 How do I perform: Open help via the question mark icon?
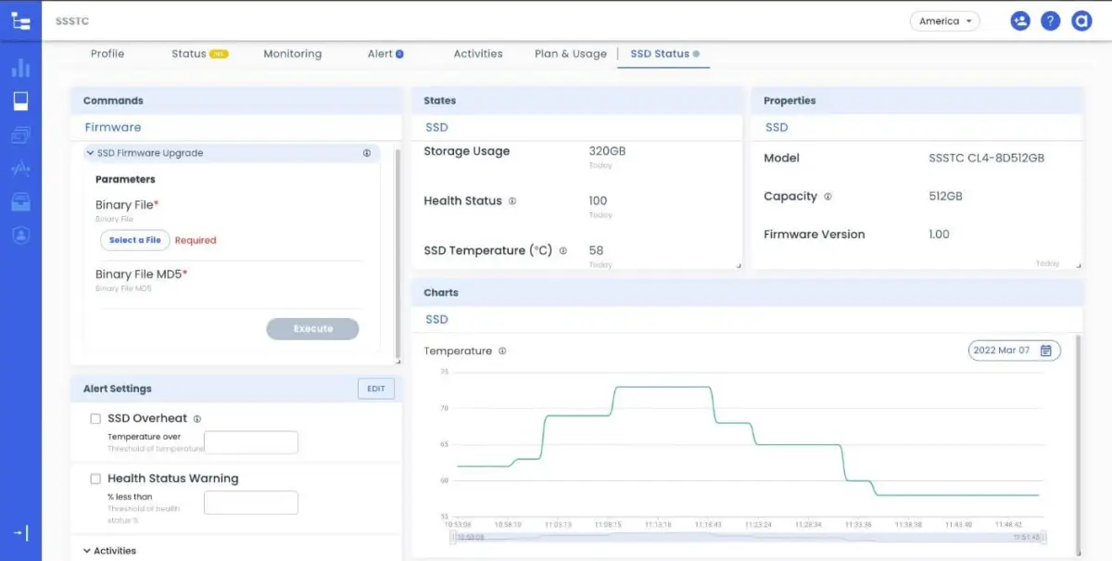(x=1050, y=21)
